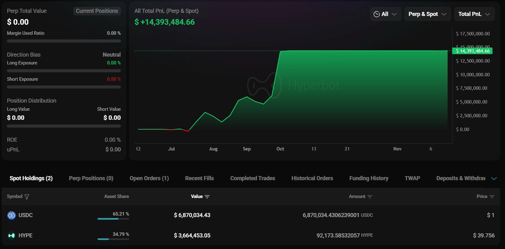Click the $ 7,500,000.00 axis label
Image resolution: width=505 pixels, height=249 pixels.
(x=472, y=88)
